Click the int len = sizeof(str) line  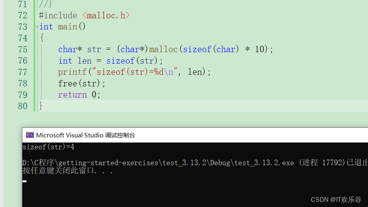[x=111, y=61]
